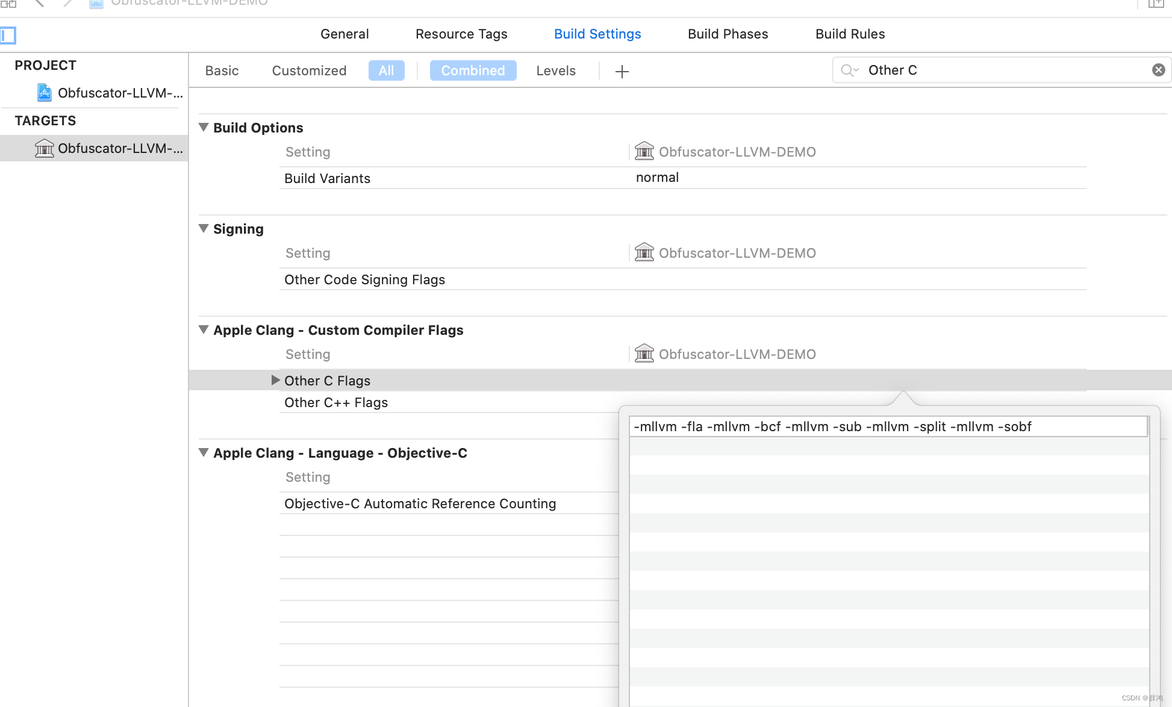The width and height of the screenshot is (1172, 707).
Task: Show Basic build settings
Action: coord(222,70)
